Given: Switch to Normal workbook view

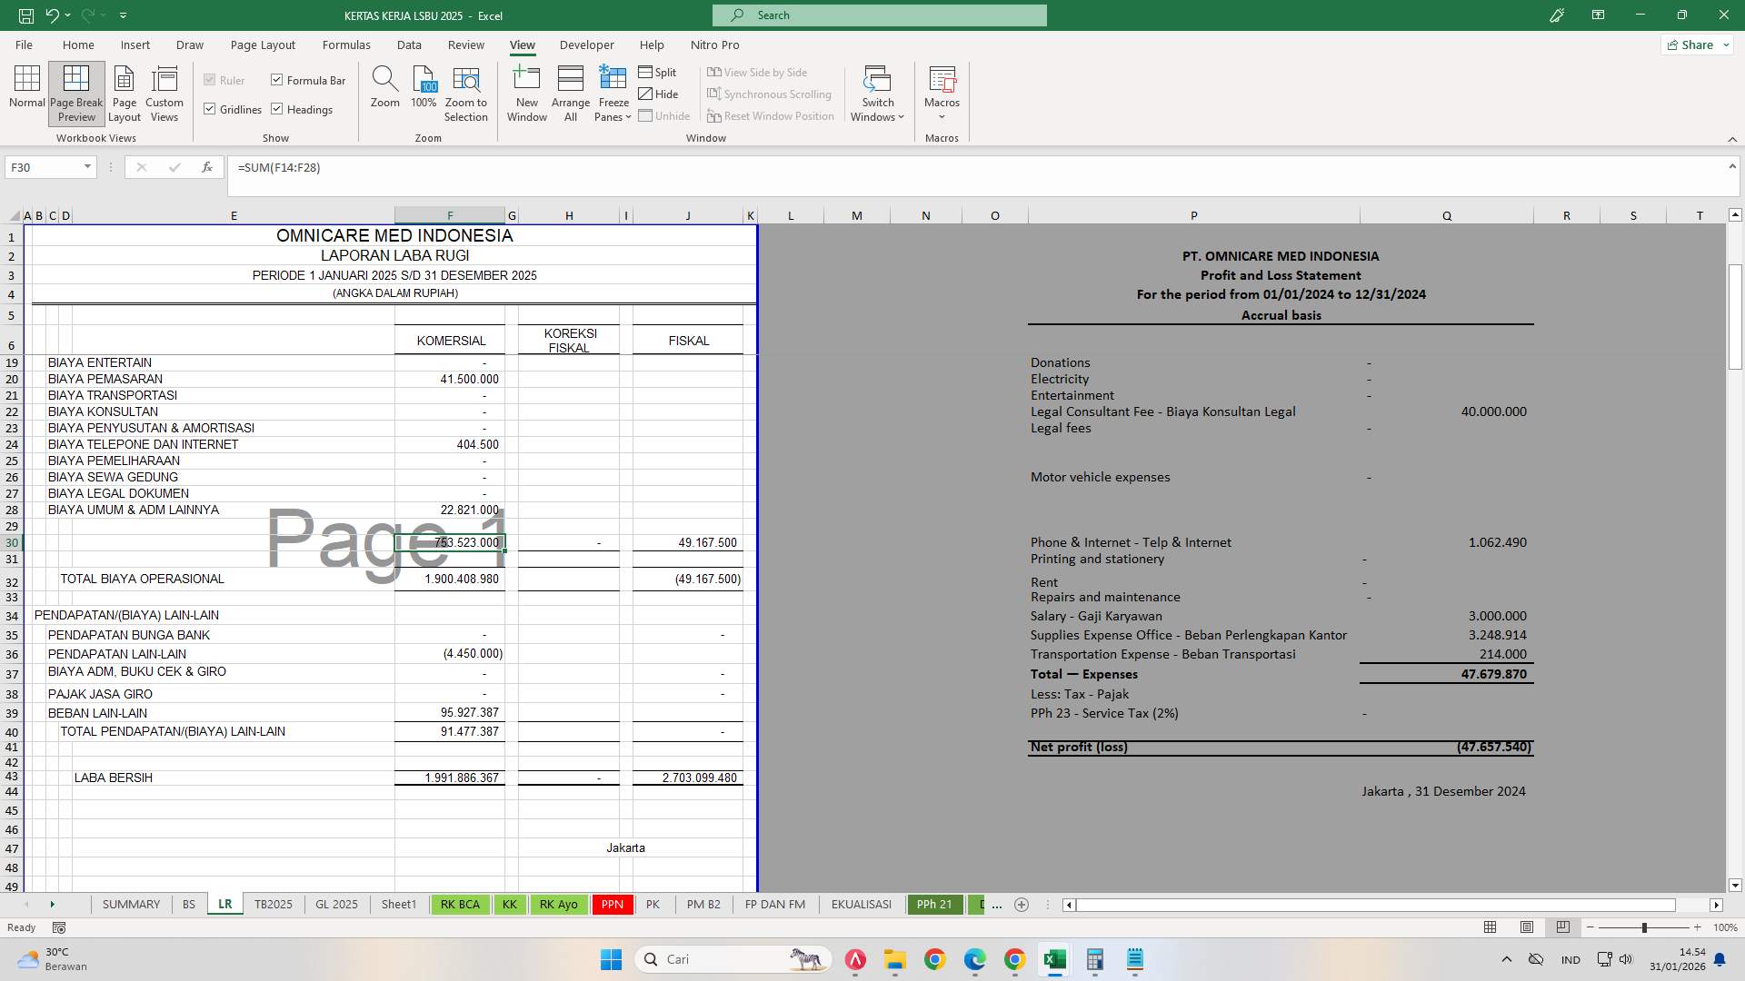Looking at the screenshot, I should click(26, 92).
